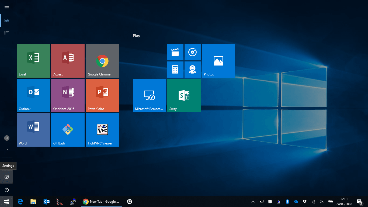Open Bluetooth tray menu
Image resolution: width=368 pixels, height=207 pixels.
coord(287,202)
